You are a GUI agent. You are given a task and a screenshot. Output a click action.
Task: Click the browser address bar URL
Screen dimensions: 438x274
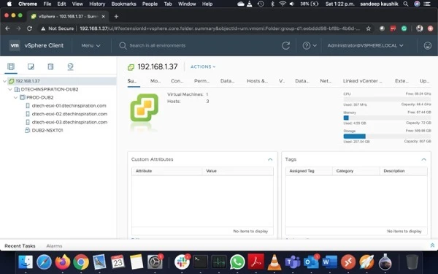click(x=220, y=28)
